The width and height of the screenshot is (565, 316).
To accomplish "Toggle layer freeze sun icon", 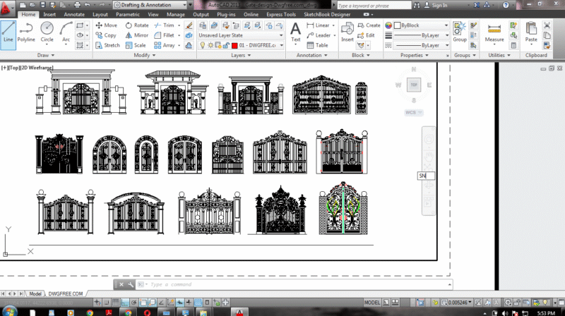I will [x=210, y=45].
